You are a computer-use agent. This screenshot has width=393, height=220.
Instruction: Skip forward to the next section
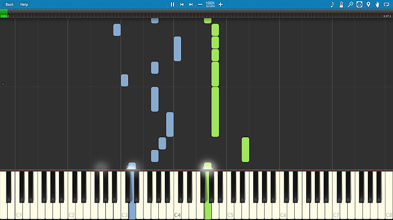(x=191, y=4)
